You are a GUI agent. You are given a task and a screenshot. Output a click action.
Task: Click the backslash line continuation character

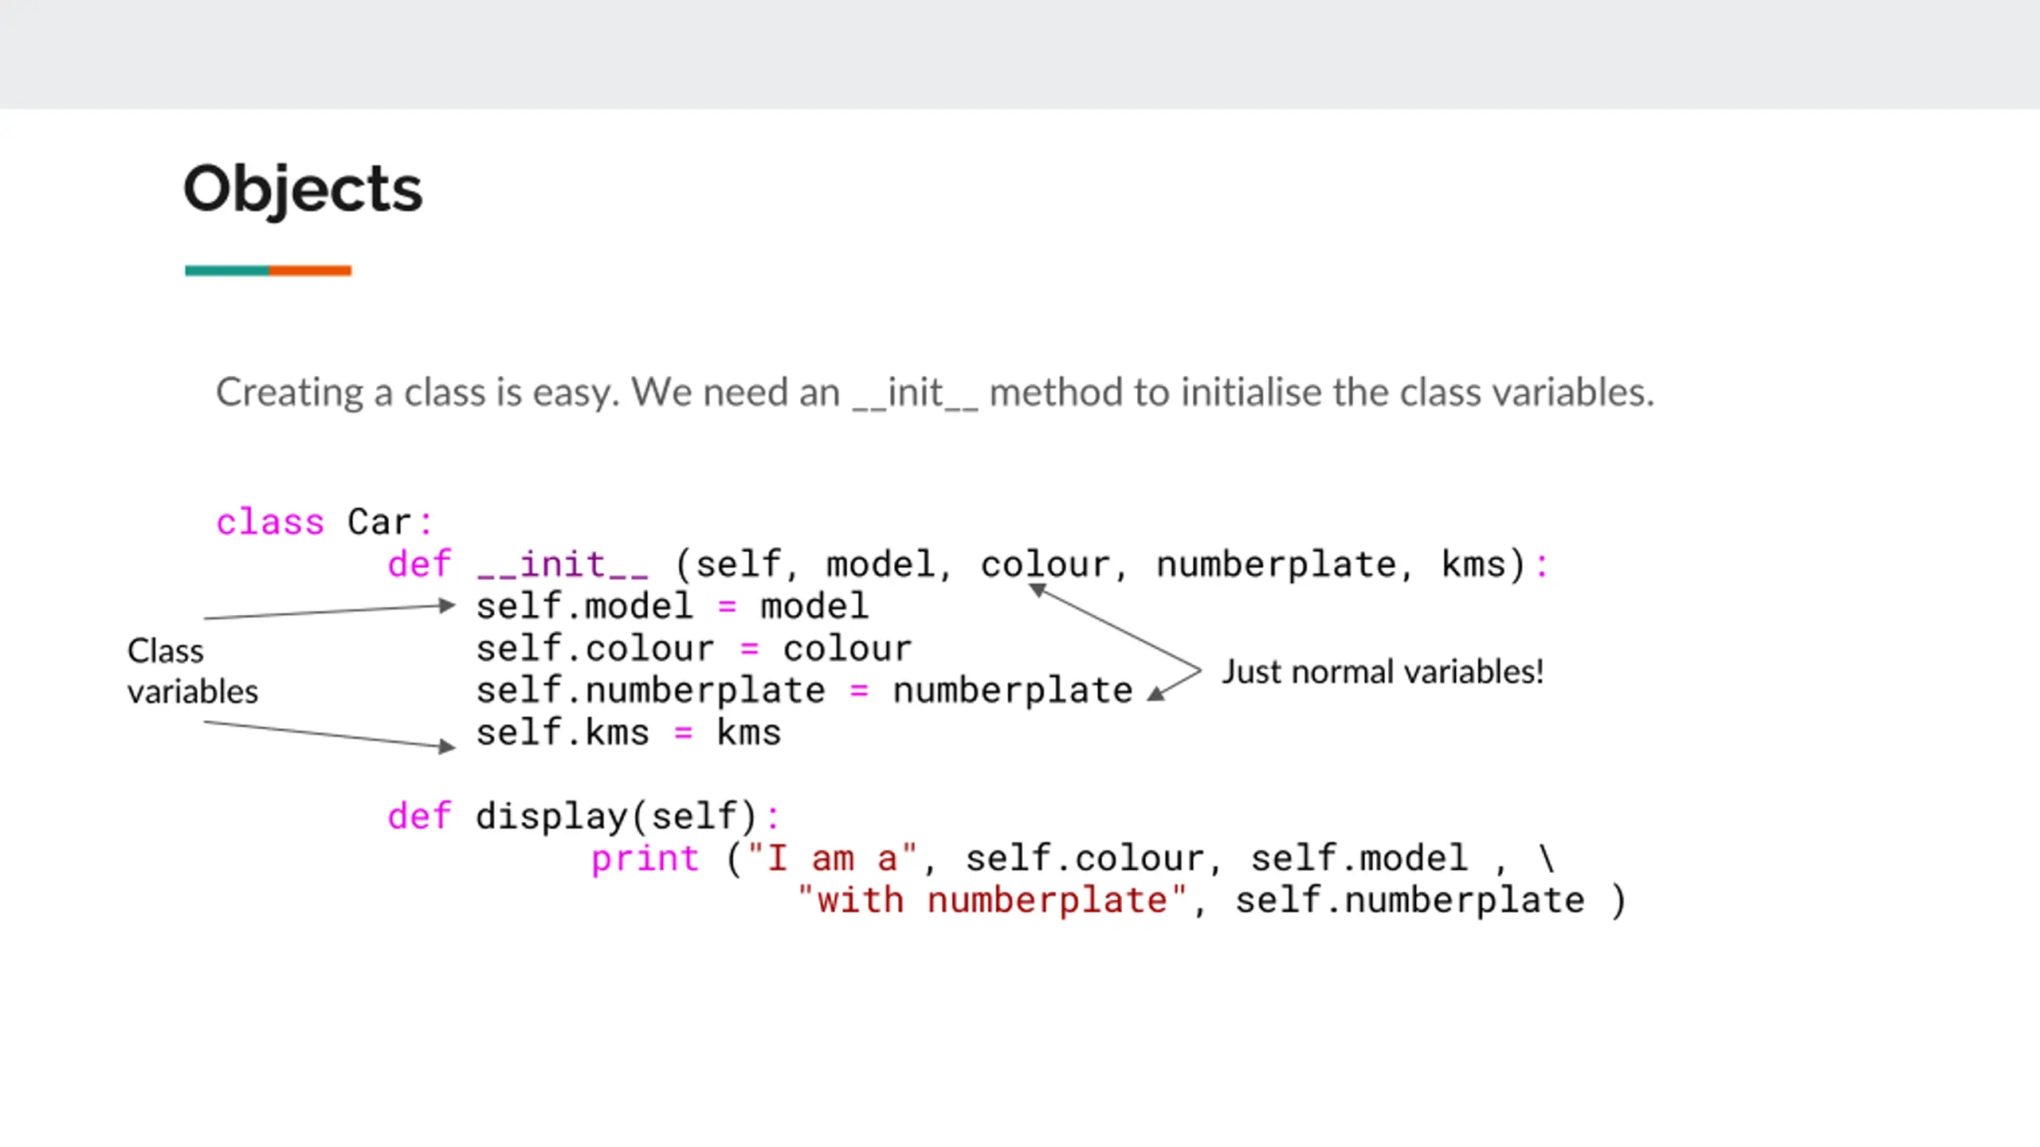1547,859
